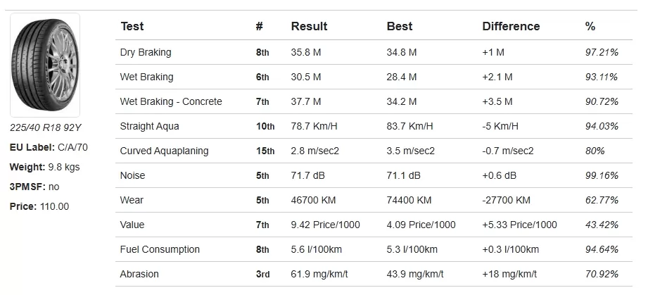
Task: Click the # rank column header
Action: (x=259, y=27)
